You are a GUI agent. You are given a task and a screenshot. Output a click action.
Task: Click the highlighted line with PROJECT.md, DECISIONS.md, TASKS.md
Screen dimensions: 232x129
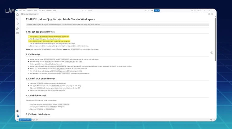[49, 41]
